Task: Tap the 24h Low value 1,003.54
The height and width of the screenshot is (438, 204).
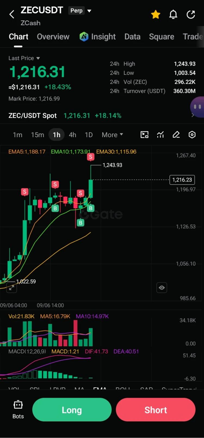Action: [x=185, y=73]
